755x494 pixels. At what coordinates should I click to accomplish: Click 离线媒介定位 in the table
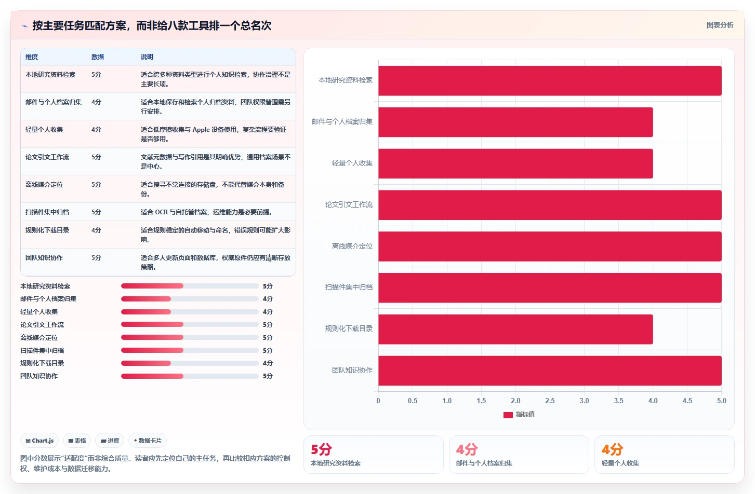[x=44, y=185]
